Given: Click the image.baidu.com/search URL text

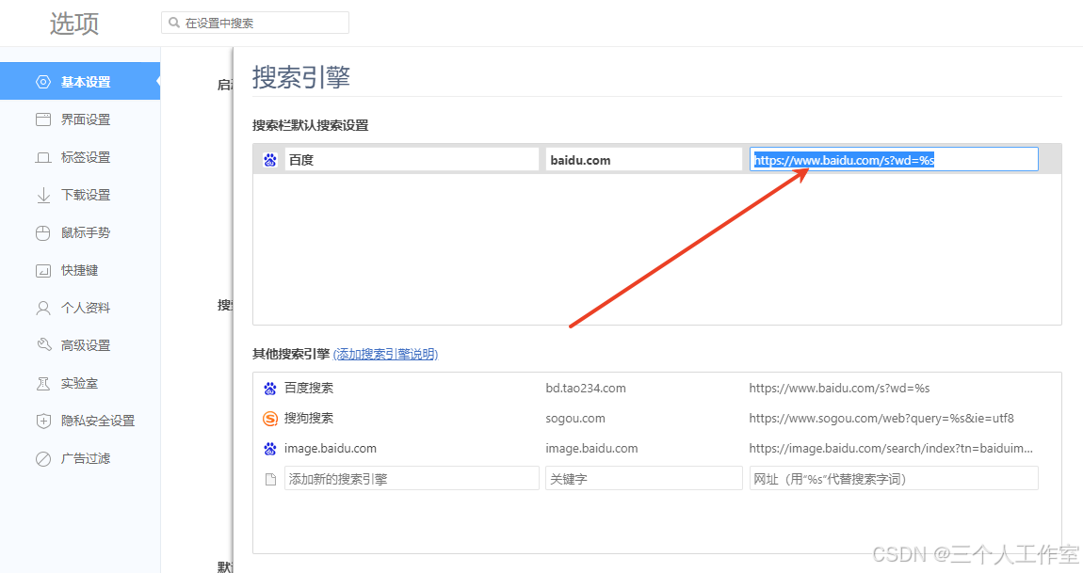Looking at the screenshot, I should click(x=891, y=449).
